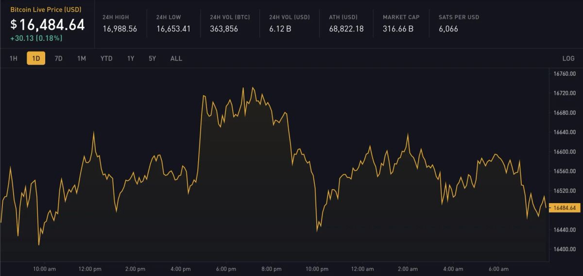Image resolution: width=583 pixels, height=276 pixels.
Task: Click the 8:00 pm time axis label
Action: (x=271, y=269)
